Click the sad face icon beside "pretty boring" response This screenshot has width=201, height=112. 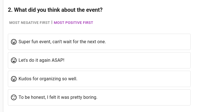pos(14,97)
